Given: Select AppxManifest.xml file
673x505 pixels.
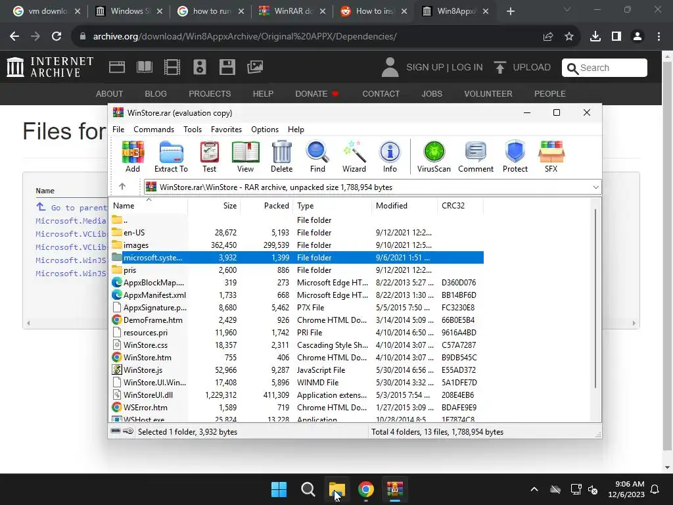Looking at the screenshot, I should coord(297,295).
